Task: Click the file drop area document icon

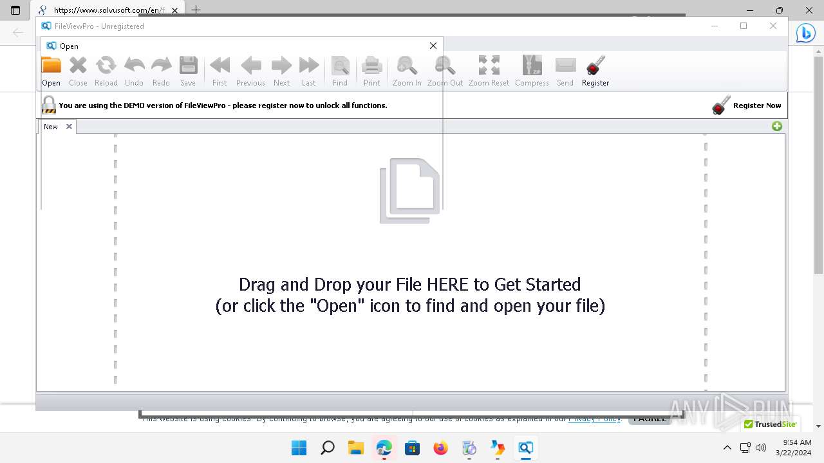Action: click(x=409, y=191)
